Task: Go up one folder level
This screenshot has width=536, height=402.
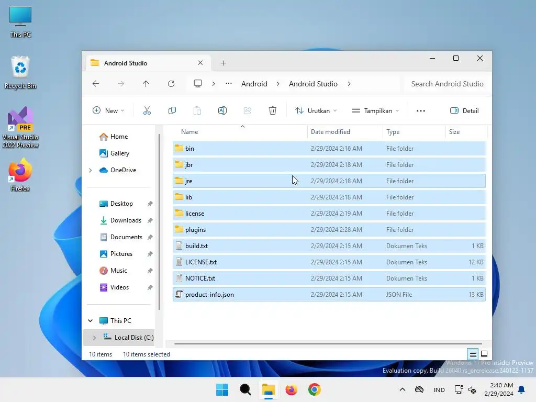Action: (x=146, y=84)
